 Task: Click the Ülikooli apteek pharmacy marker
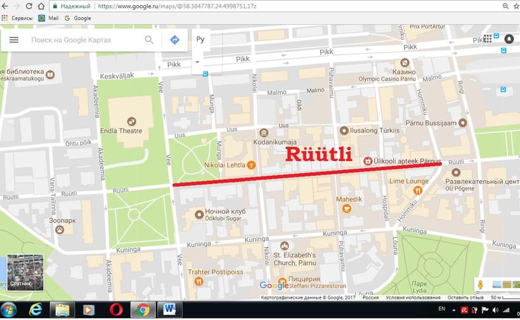(x=367, y=162)
